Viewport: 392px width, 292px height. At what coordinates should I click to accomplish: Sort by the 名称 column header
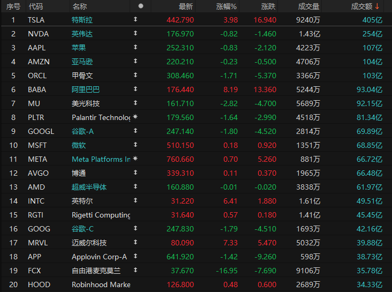pos(79,6)
